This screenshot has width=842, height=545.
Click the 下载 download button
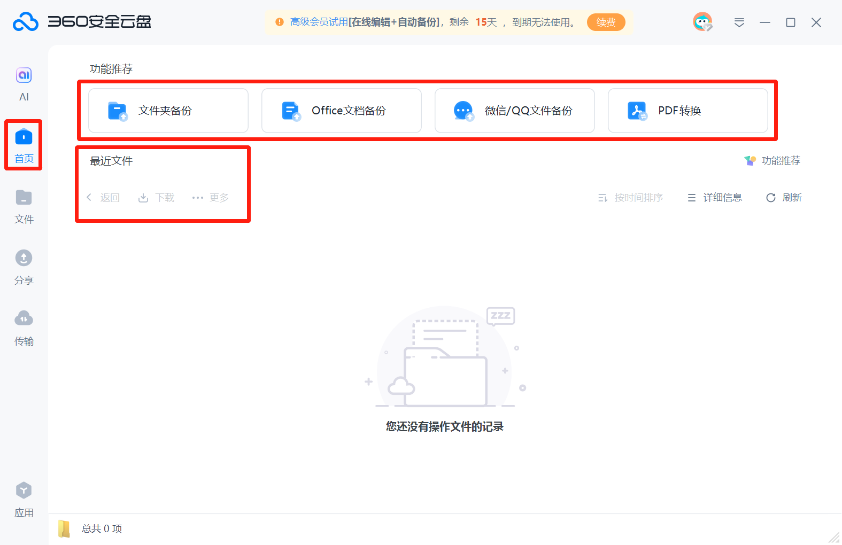tap(156, 198)
